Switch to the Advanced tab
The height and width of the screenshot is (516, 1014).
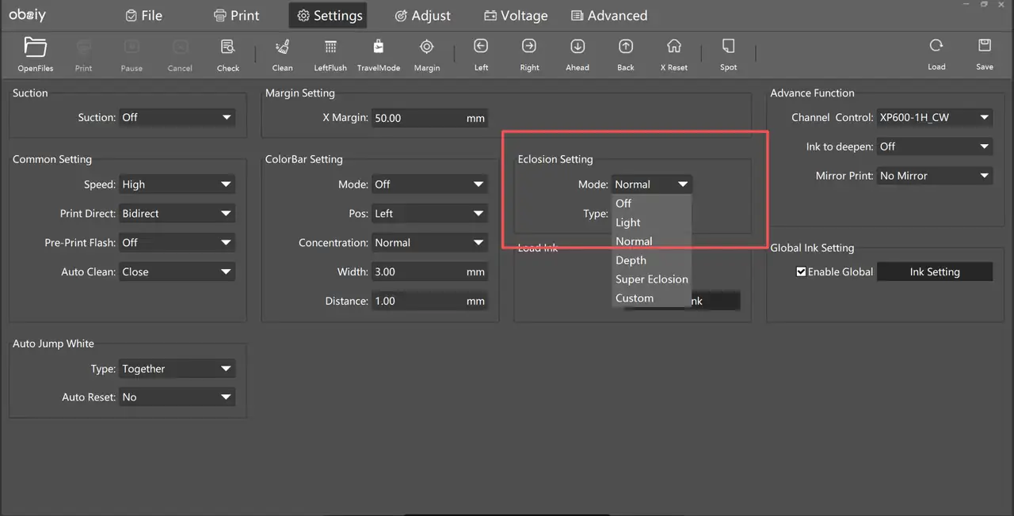click(608, 15)
